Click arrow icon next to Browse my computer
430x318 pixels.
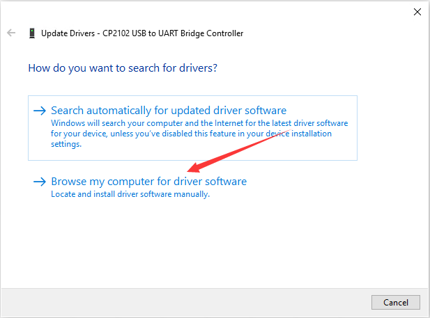(40, 182)
